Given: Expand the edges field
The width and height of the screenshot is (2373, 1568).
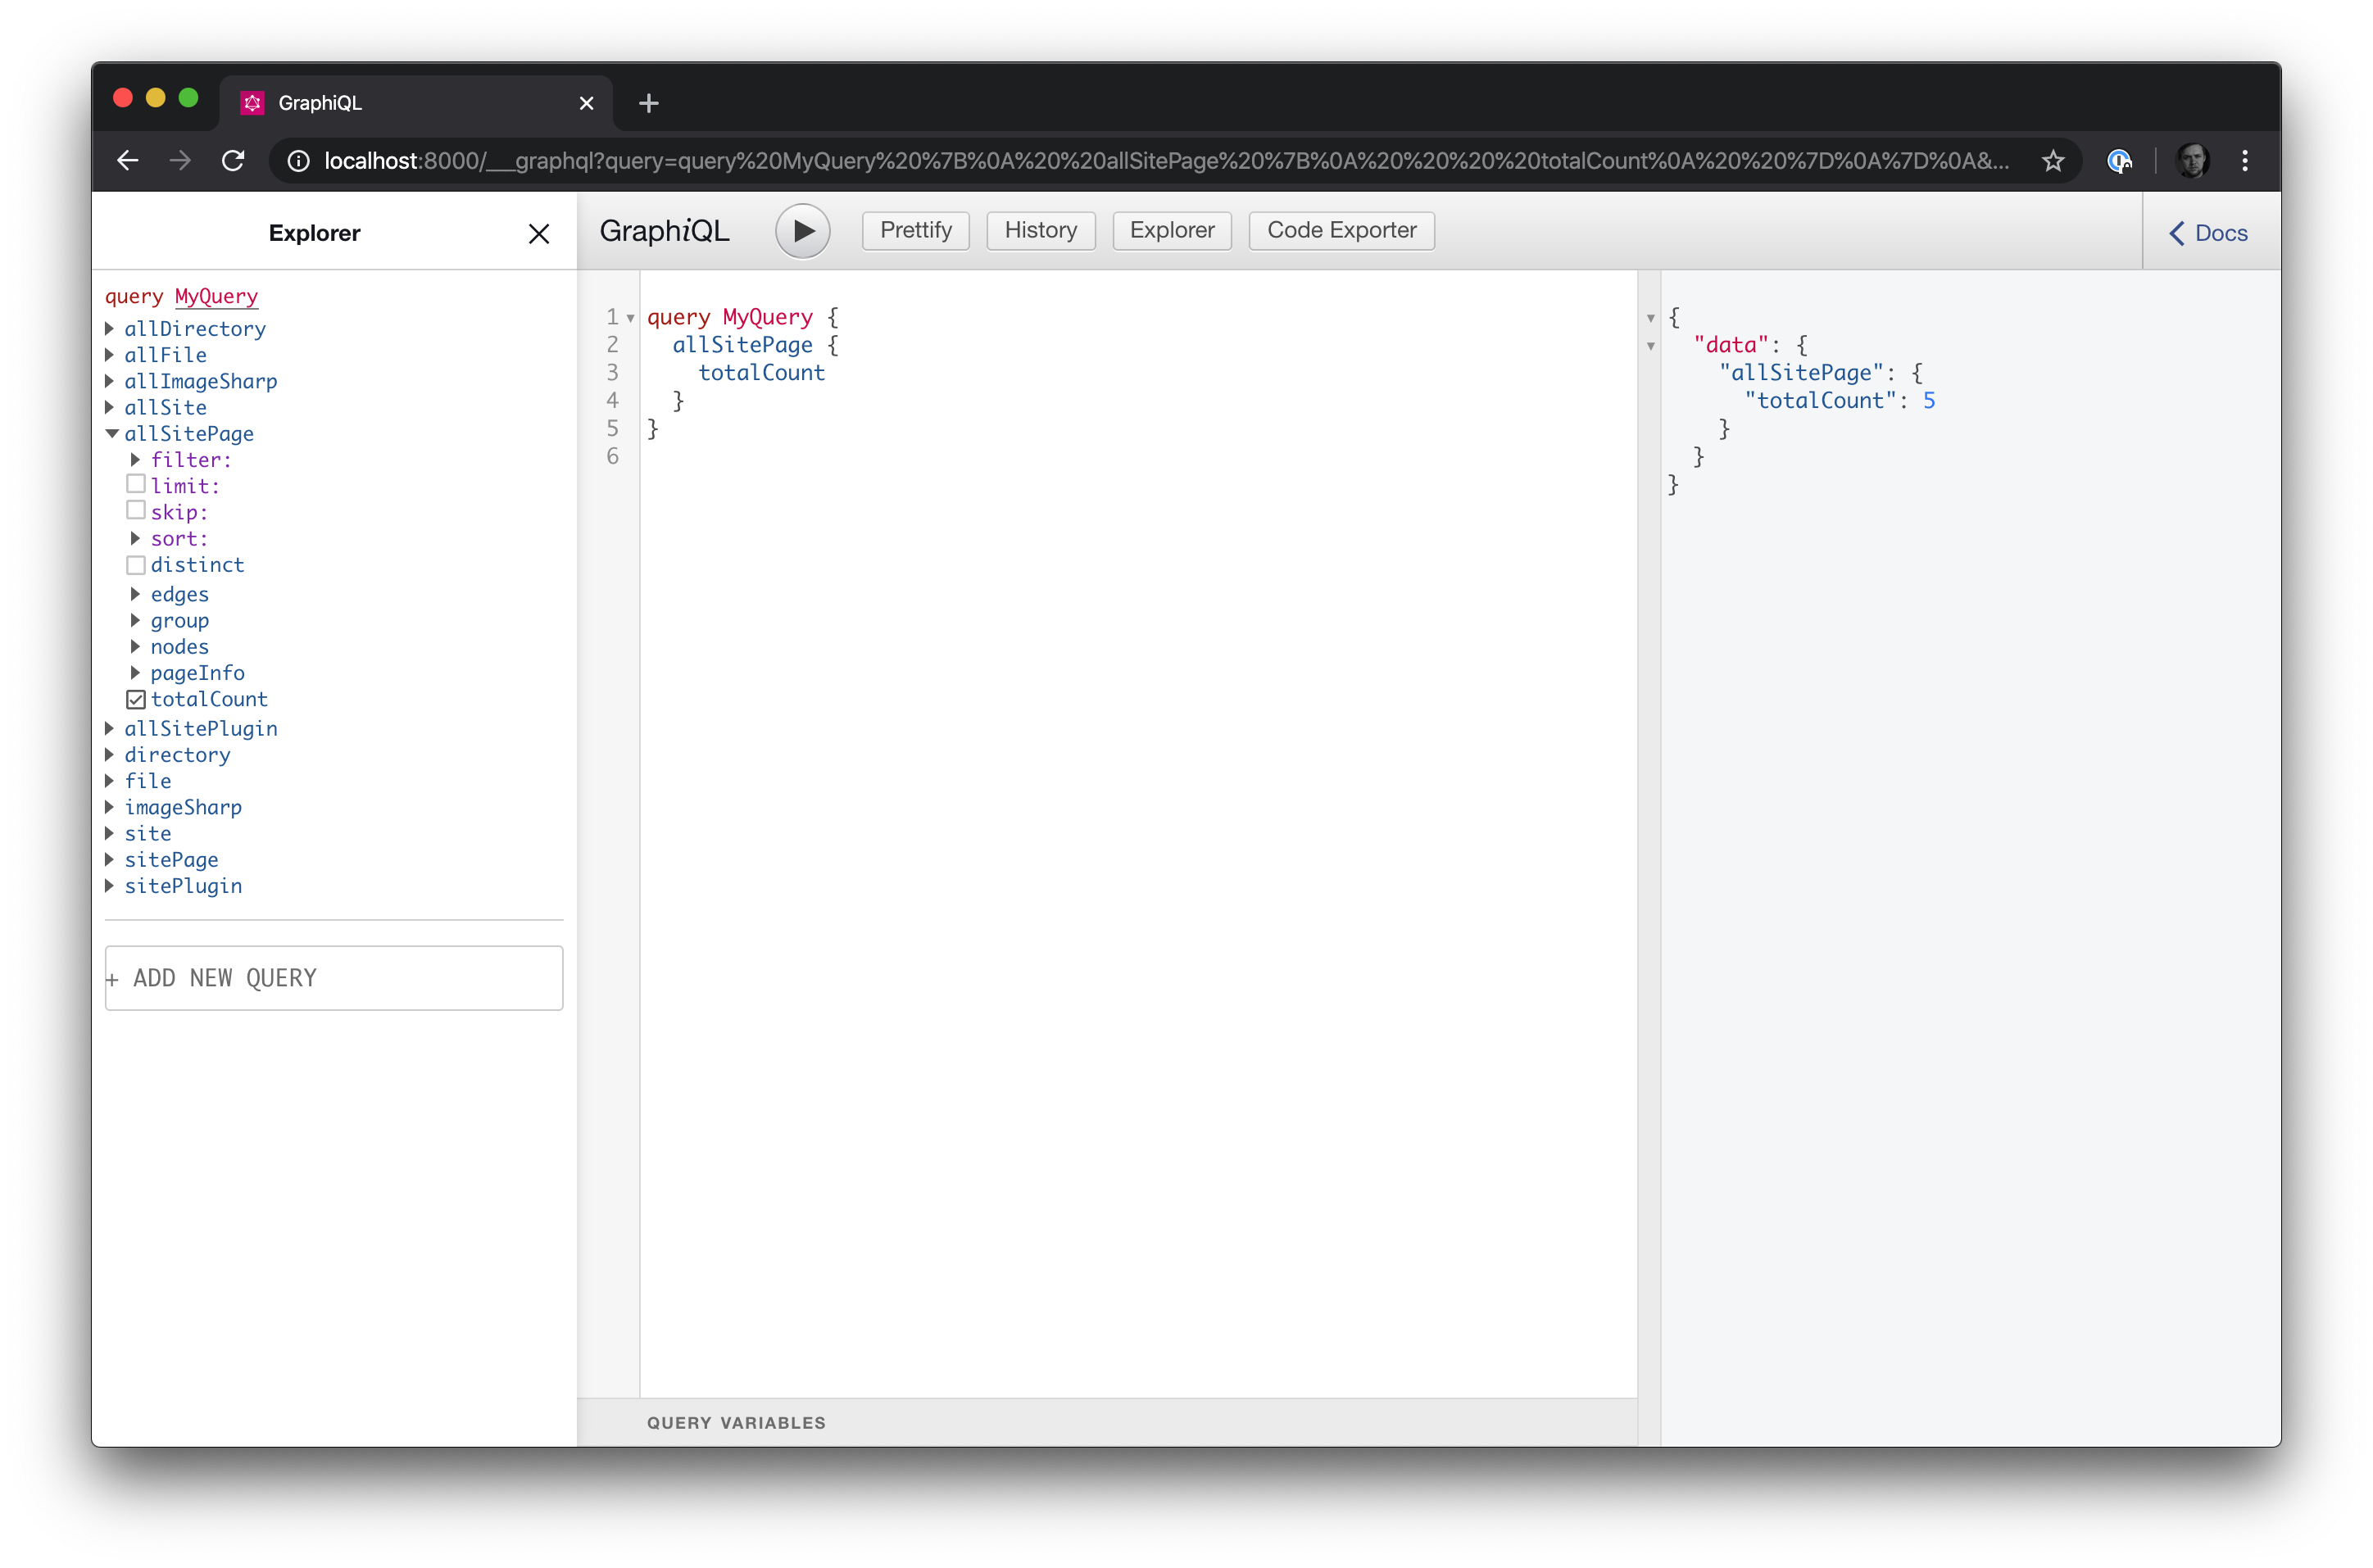Looking at the screenshot, I should (x=136, y=594).
